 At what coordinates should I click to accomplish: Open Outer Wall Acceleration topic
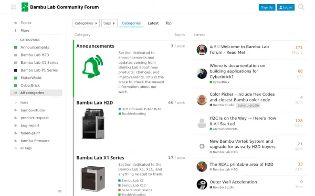click(233, 182)
